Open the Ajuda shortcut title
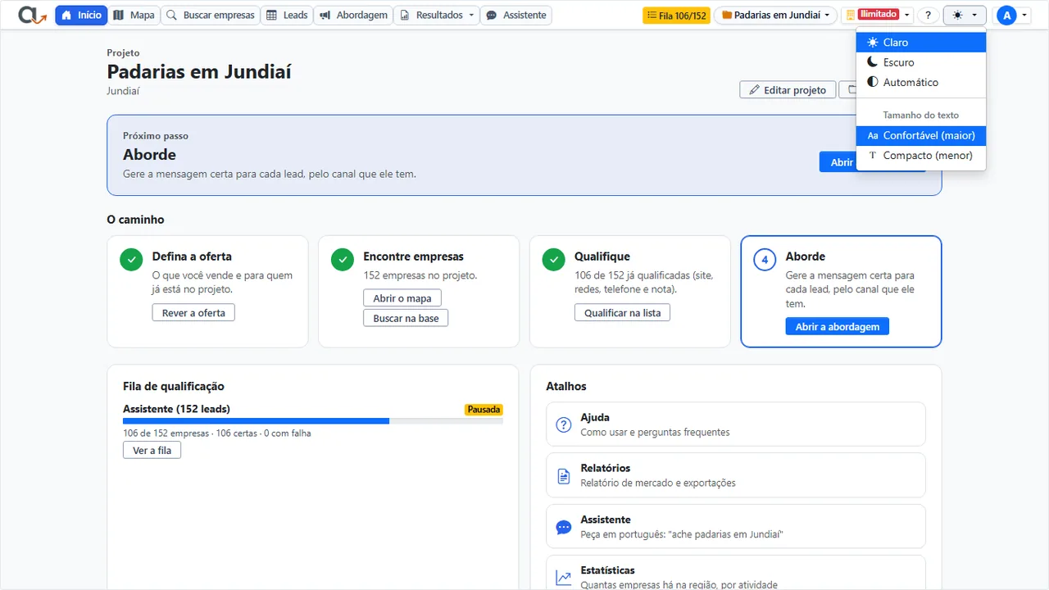This screenshot has width=1049, height=590. pos(595,417)
